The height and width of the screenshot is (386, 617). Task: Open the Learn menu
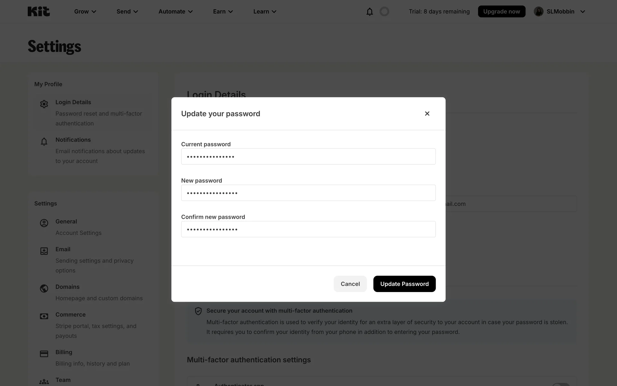[265, 12]
